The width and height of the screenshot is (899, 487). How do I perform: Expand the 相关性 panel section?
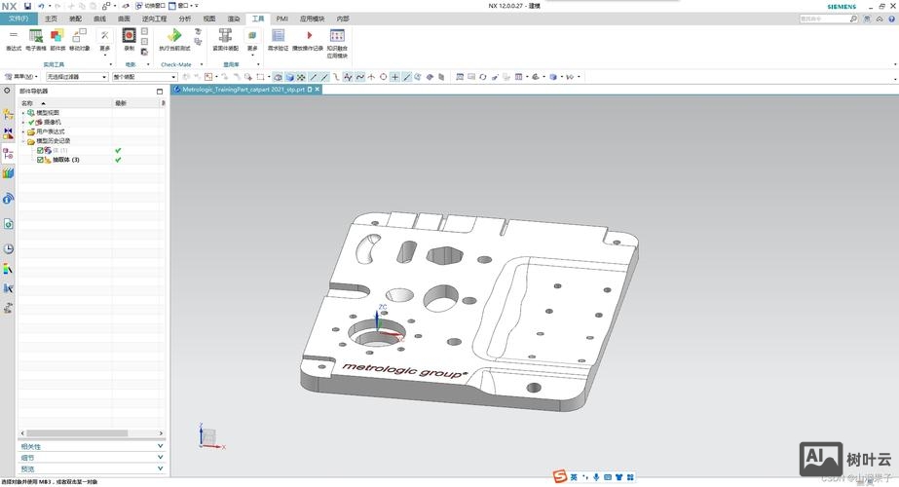[x=91, y=447]
